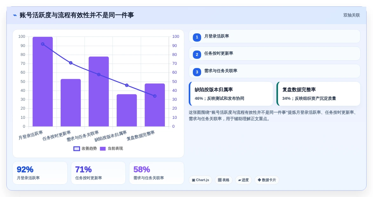Image resolution: width=373 pixels, height=197 pixels.
Task: Click the number 1 badge for 月登录活跃率
Action: coord(197,37)
